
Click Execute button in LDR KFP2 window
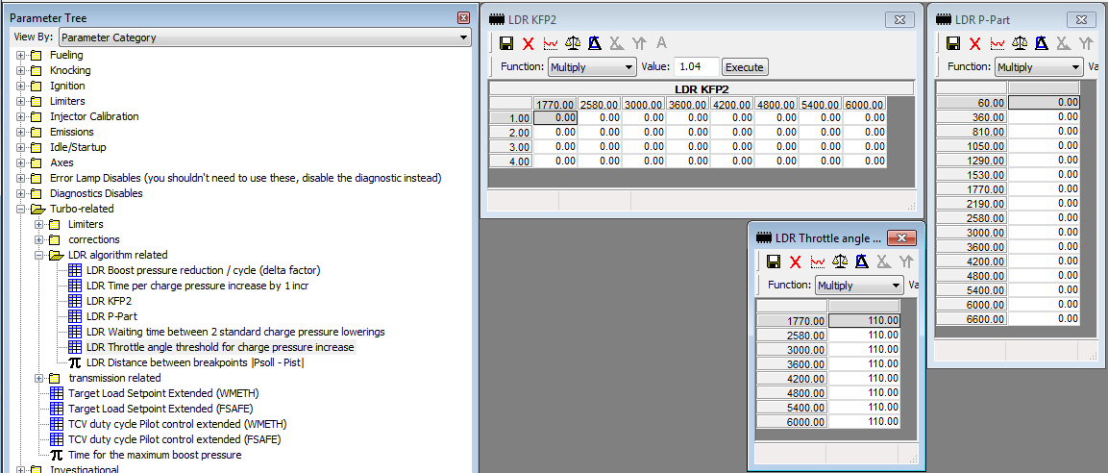tap(745, 67)
